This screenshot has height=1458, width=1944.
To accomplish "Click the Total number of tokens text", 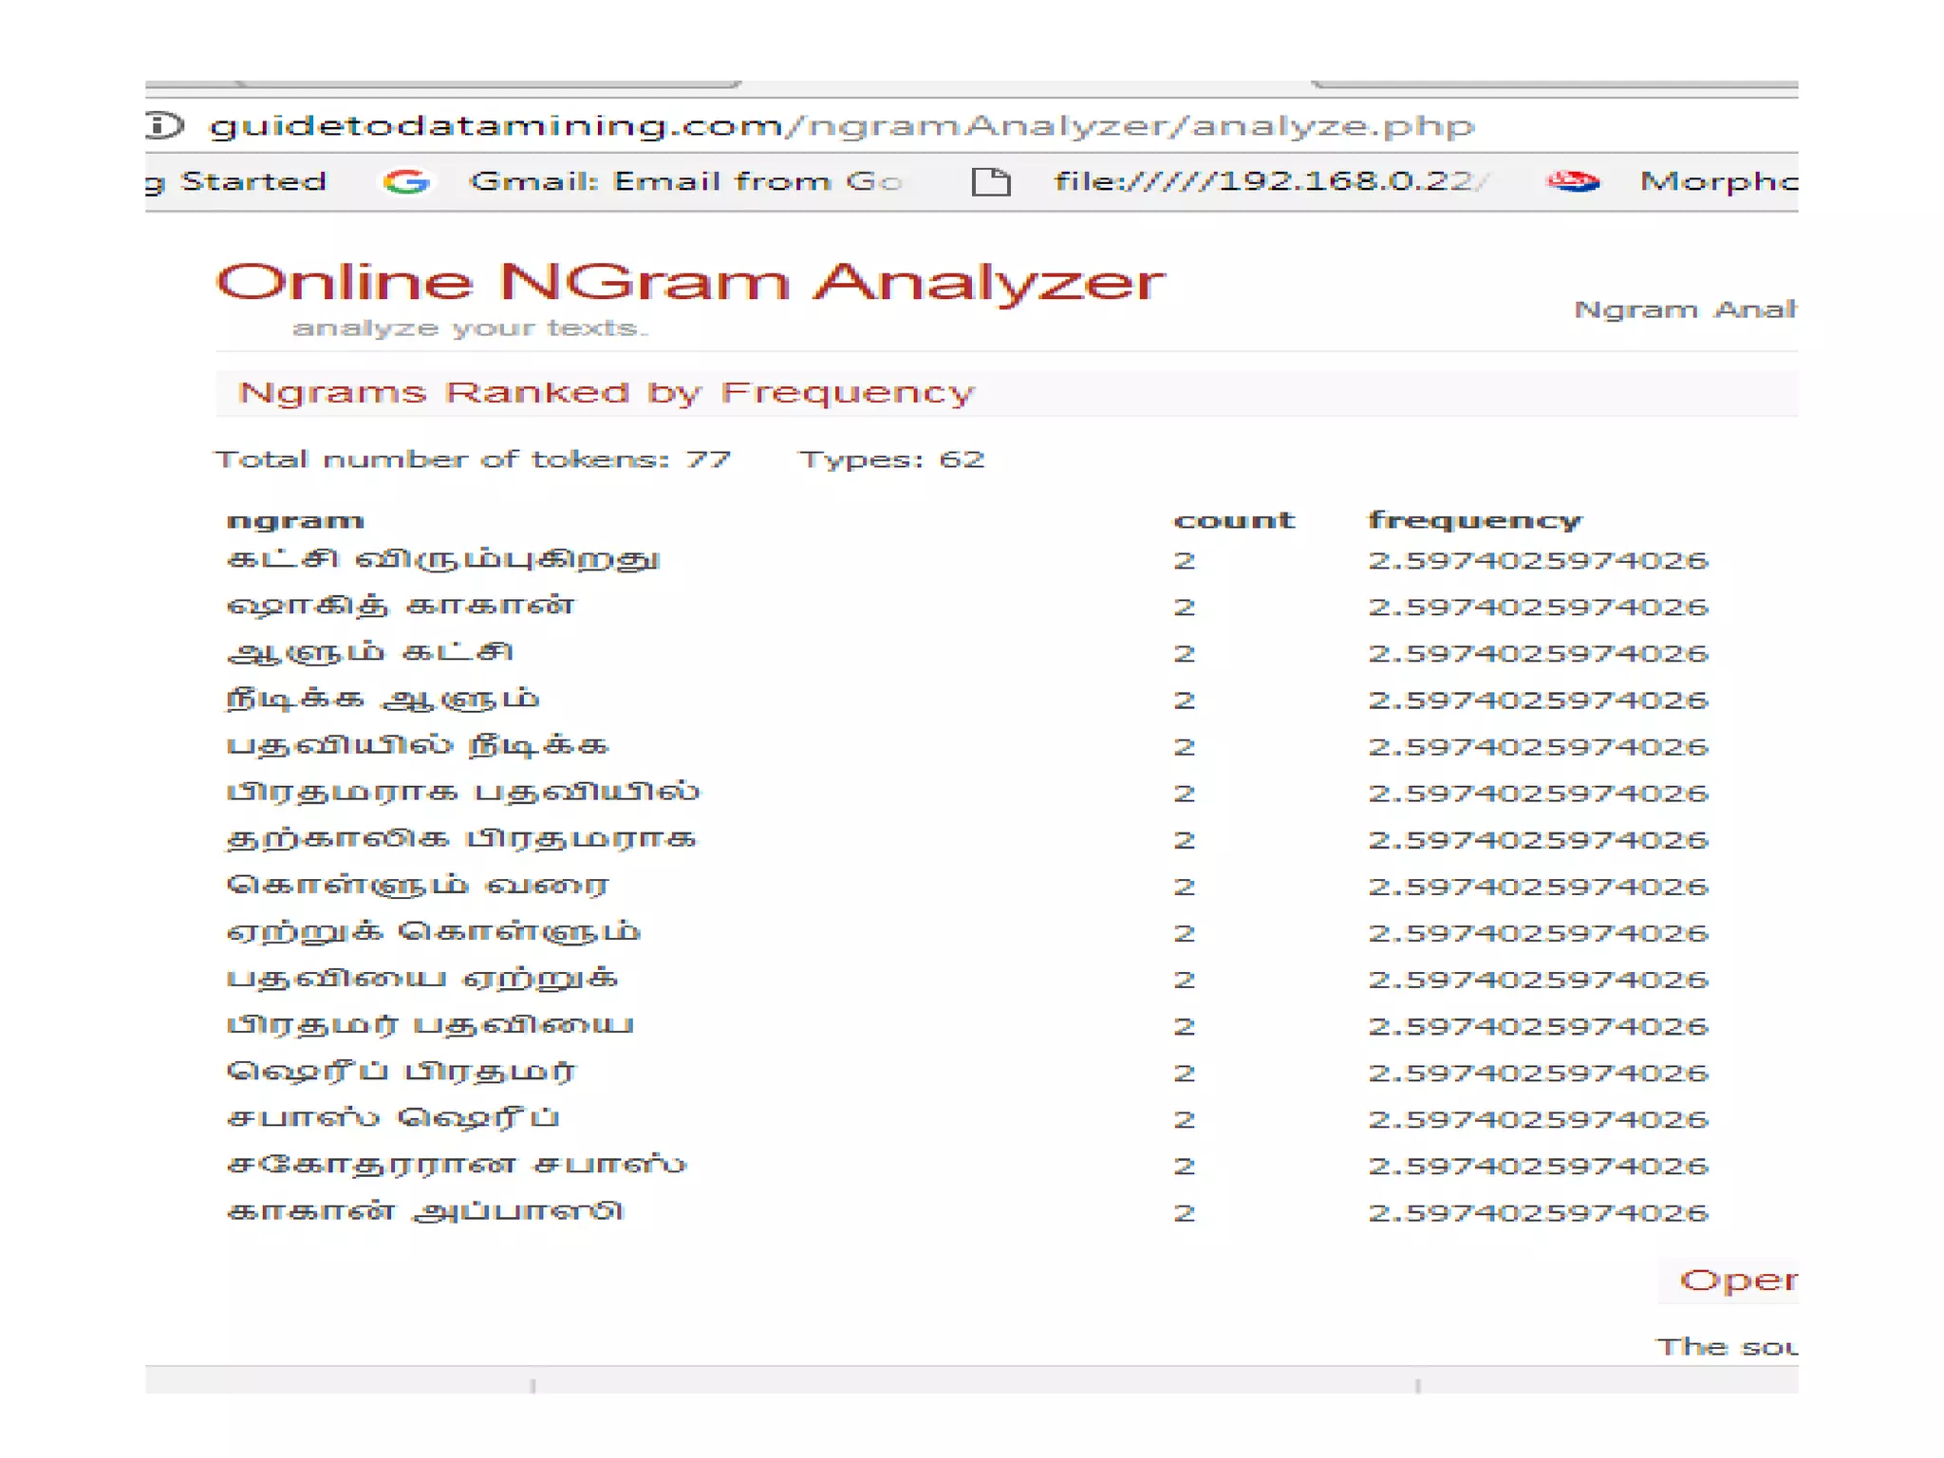I will [x=473, y=459].
